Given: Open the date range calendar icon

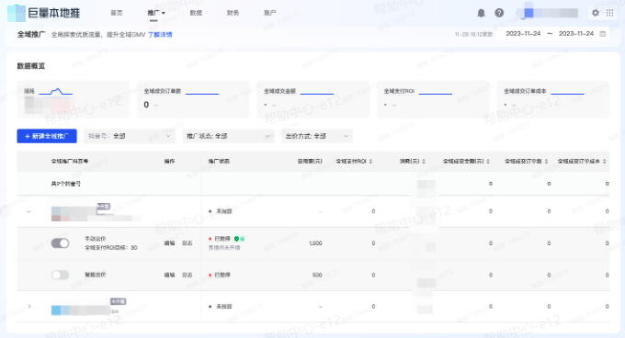Looking at the screenshot, I should tap(603, 34).
